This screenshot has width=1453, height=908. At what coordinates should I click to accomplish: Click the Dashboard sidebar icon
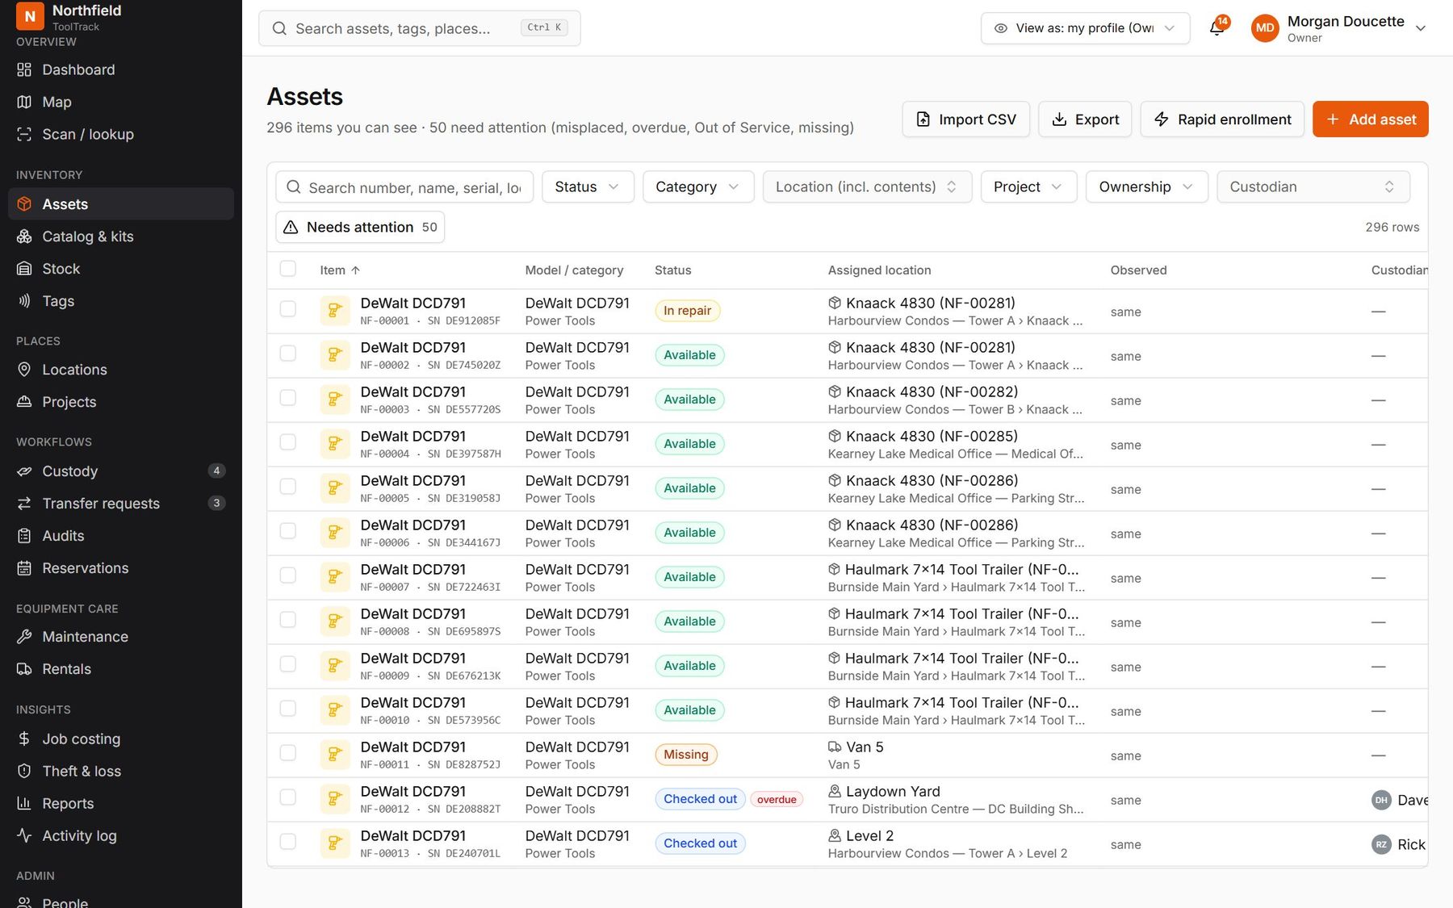tap(24, 69)
